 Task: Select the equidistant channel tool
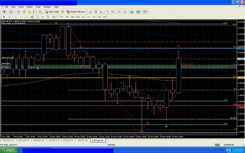point(32,17)
